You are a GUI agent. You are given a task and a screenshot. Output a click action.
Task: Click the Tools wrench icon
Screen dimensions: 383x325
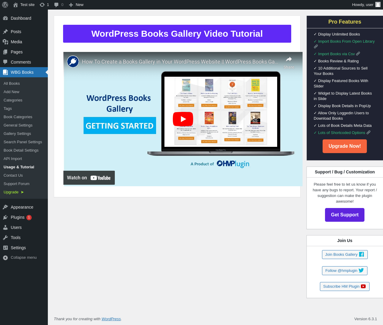(5, 238)
